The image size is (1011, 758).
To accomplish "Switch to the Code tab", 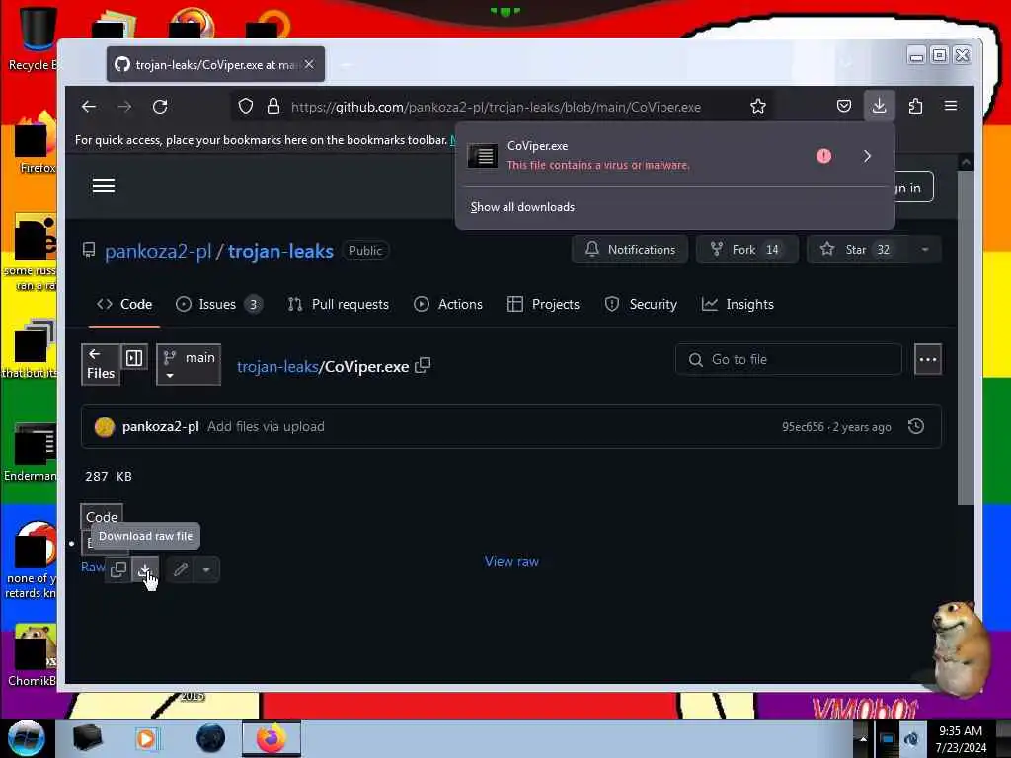I will [124, 304].
